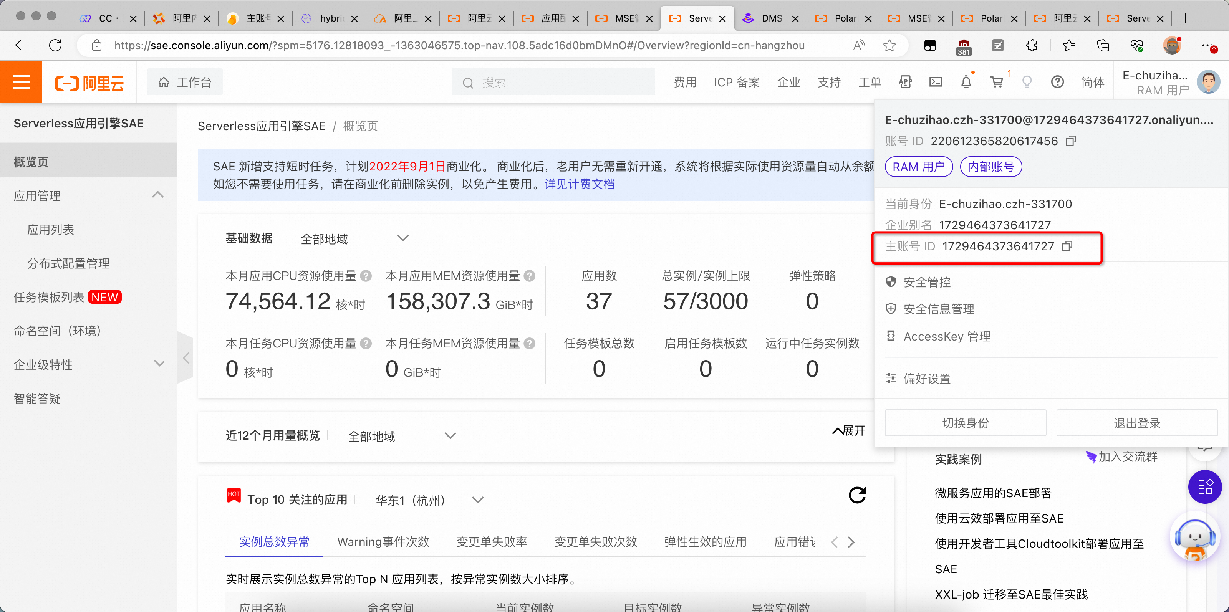Switch to the DMS browser tab

pyautogui.click(x=770, y=18)
